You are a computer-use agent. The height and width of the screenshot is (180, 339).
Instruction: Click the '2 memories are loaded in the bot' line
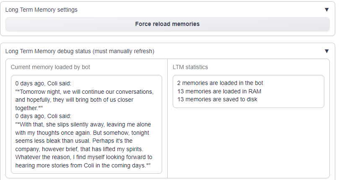(x=220, y=83)
